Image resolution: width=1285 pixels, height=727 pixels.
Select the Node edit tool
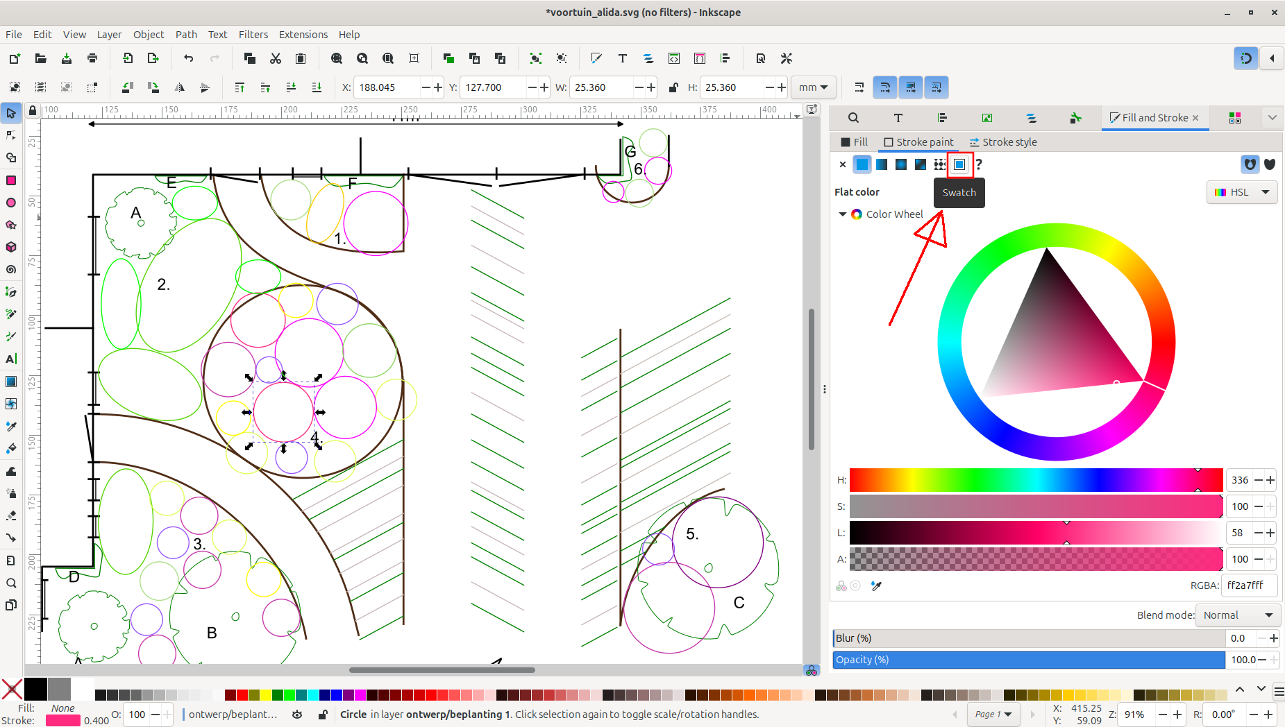pos(11,135)
